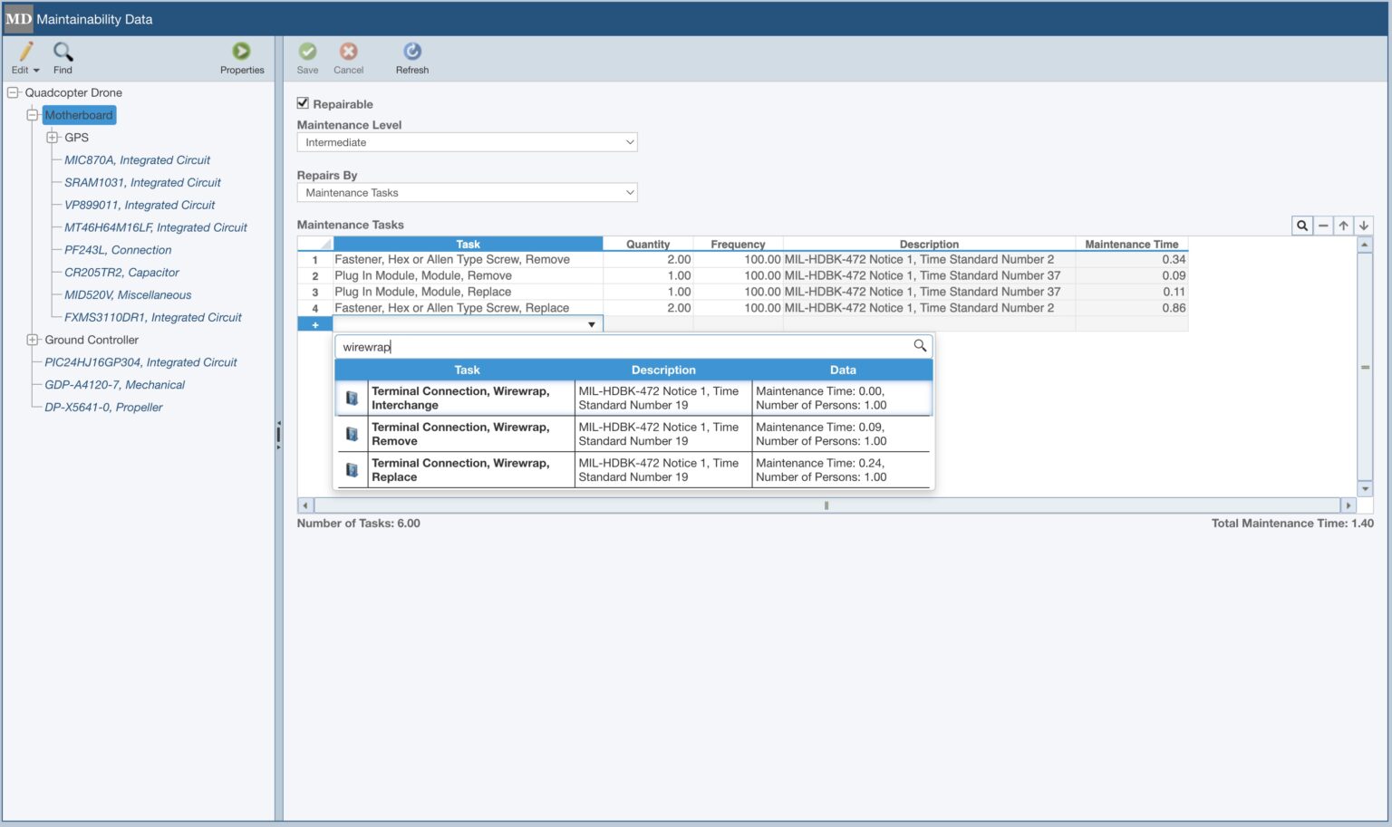Screen dimensions: 1392x827
Task: Remove a task using the minus icon
Action: pyautogui.click(x=1323, y=225)
